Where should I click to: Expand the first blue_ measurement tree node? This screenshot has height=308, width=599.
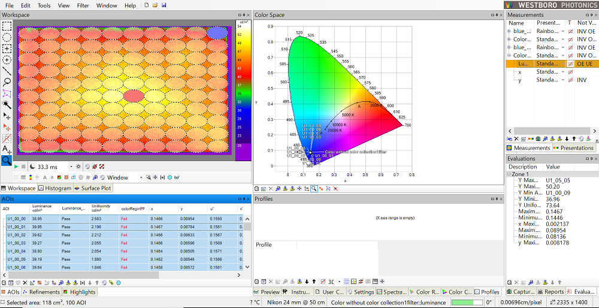pos(509,31)
